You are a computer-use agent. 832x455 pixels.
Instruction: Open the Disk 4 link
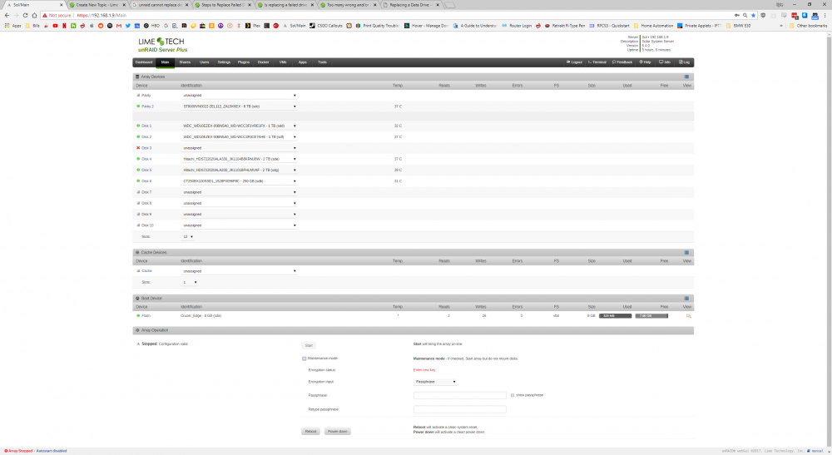(x=146, y=159)
